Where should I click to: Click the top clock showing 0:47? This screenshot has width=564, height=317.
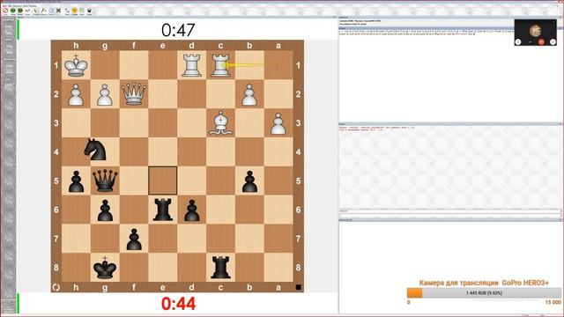pos(178,30)
